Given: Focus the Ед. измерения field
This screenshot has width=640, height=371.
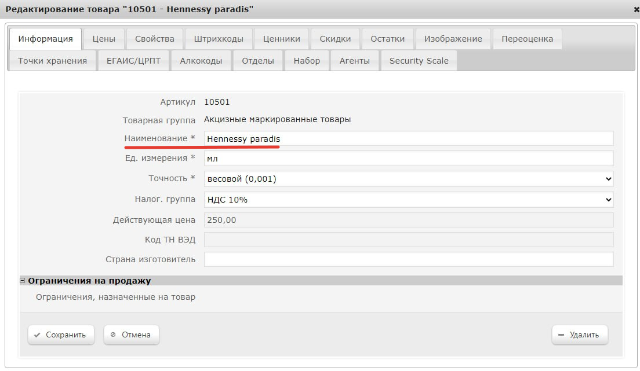Looking at the screenshot, I should (409, 158).
